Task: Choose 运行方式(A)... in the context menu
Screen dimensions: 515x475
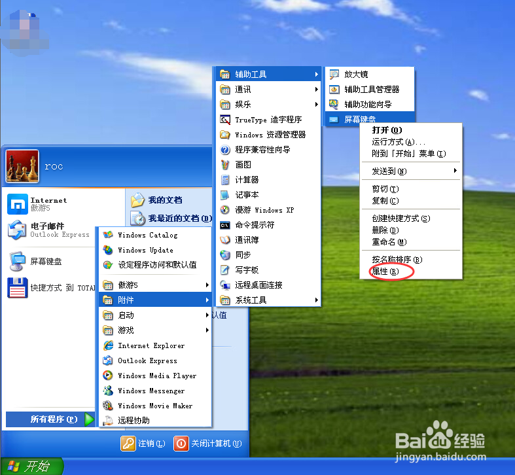Action: [410, 142]
